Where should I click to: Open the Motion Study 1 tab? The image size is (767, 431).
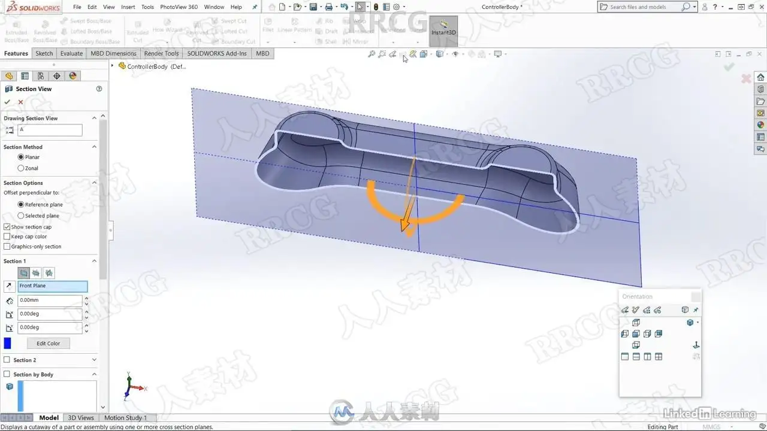point(125,418)
